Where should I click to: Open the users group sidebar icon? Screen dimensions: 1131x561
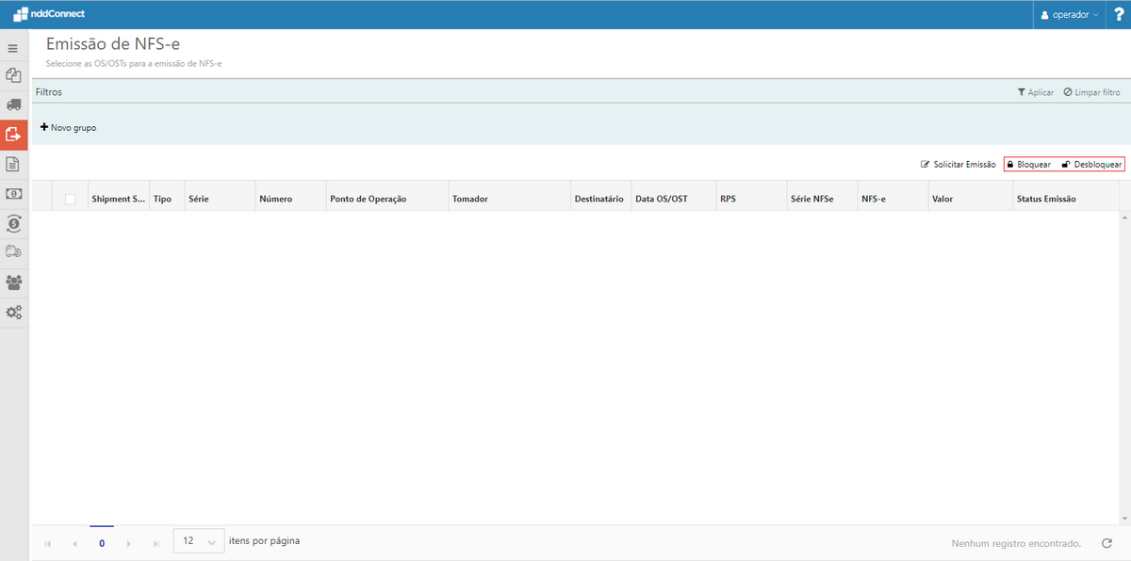click(13, 281)
